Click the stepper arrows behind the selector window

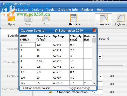pos(100,57)
